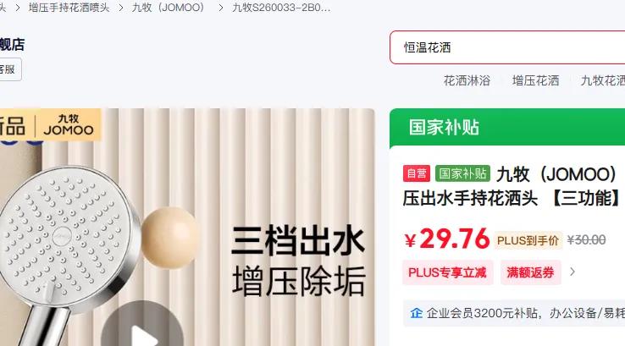Select the 增压花洒 suggested search term
Screen dimensions: 625x346
(x=535, y=80)
